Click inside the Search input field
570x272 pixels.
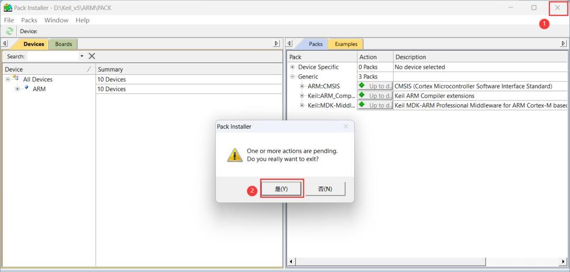click(53, 56)
